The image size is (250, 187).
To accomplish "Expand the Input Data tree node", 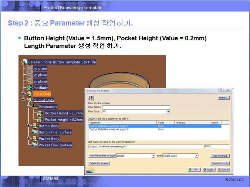I will click(x=24, y=94).
